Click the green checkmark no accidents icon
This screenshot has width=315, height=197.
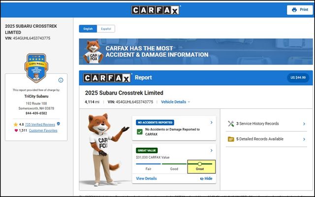pyautogui.click(x=139, y=132)
